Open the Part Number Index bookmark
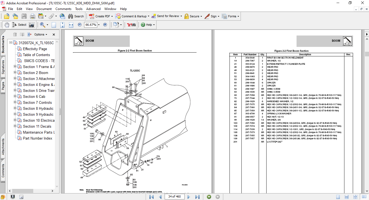The width and height of the screenshot is (369, 200). (38, 138)
